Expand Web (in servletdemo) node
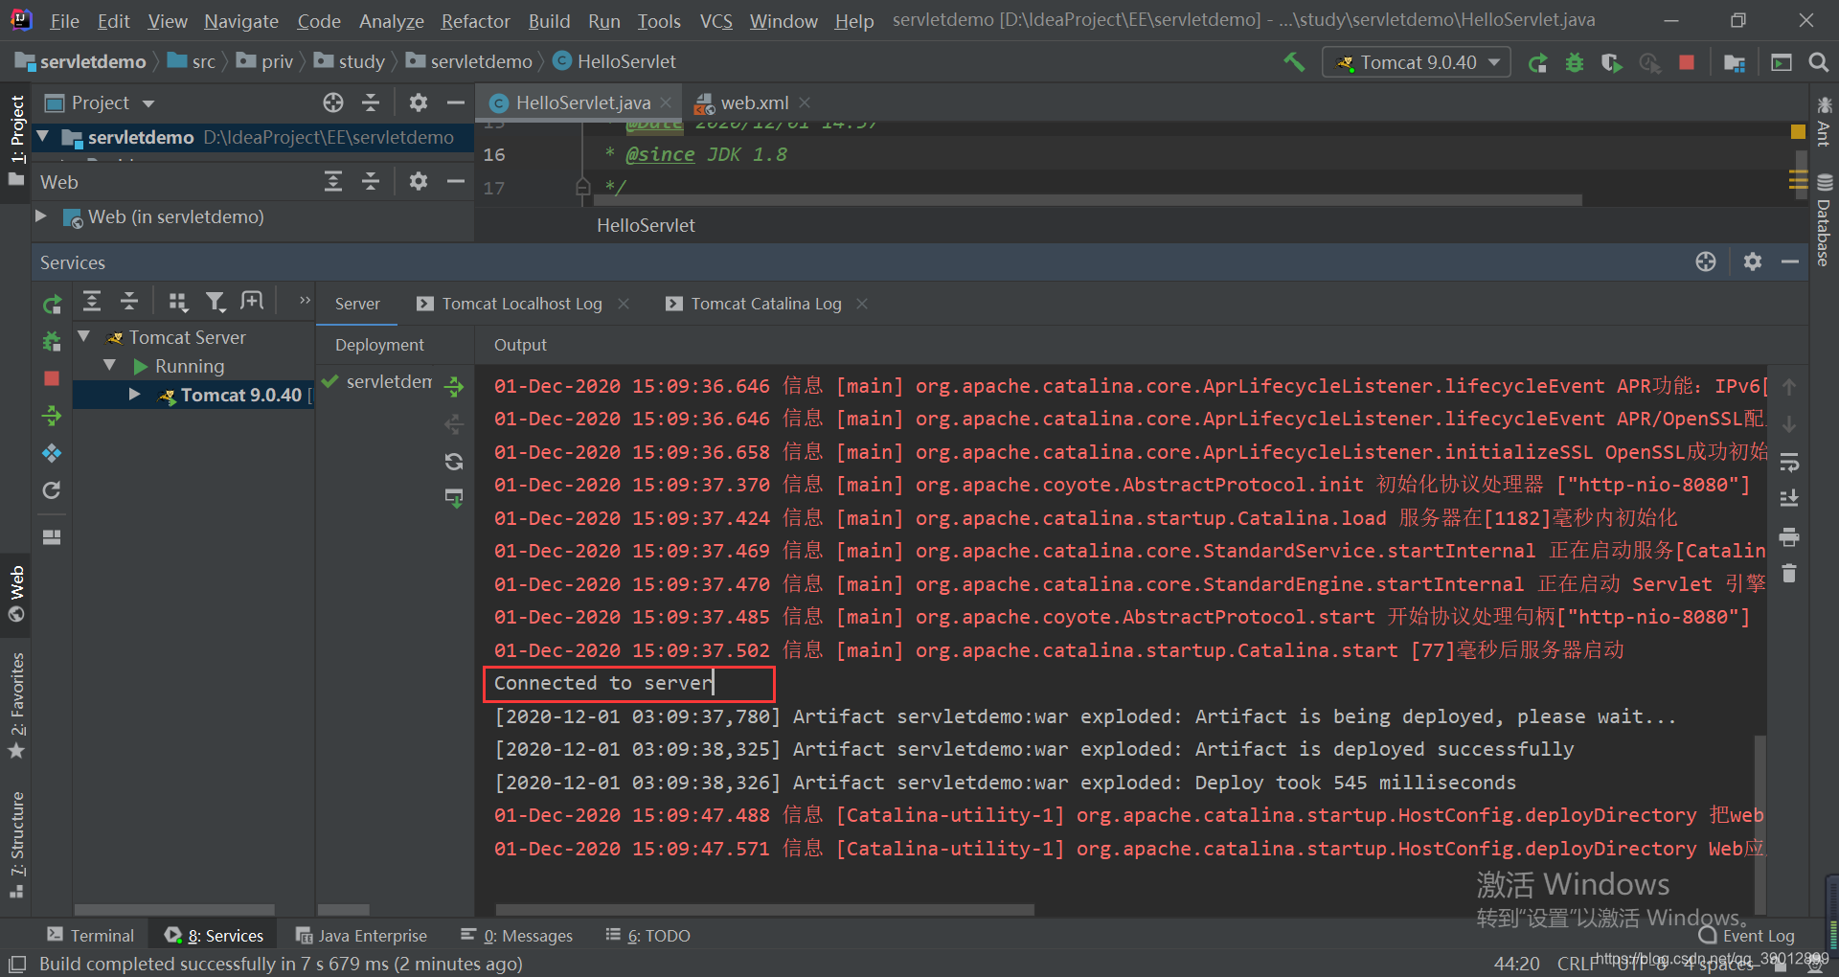This screenshot has width=1839, height=977. [41, 216]
